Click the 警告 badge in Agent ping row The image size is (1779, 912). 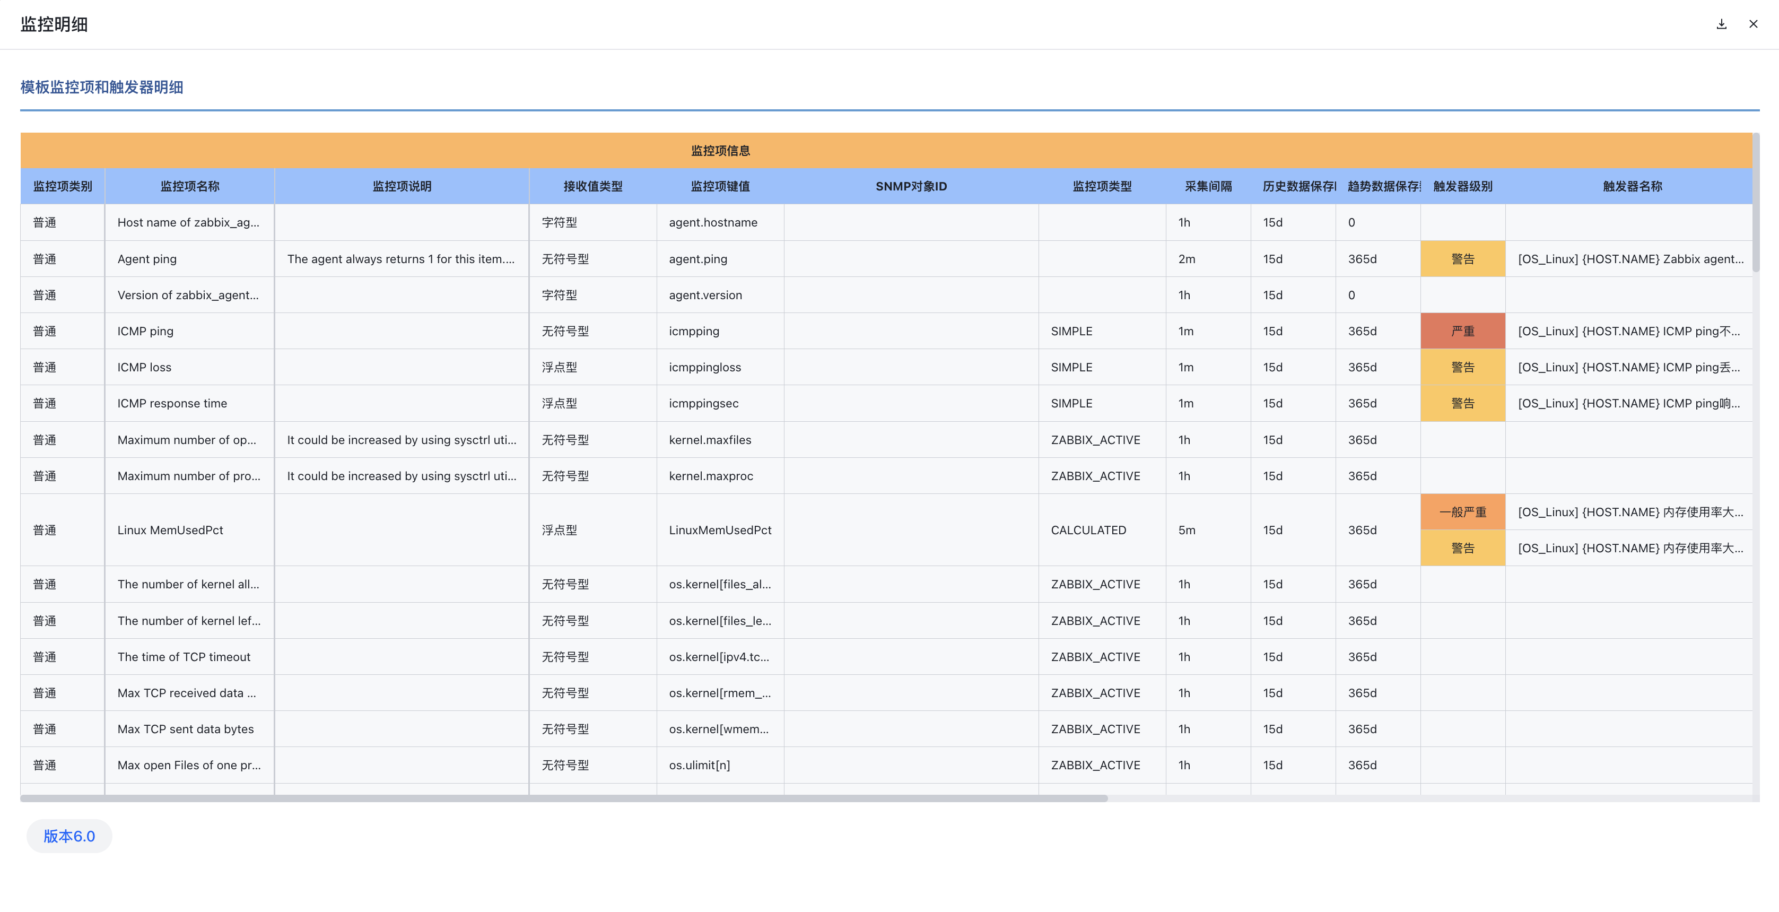1462,259
